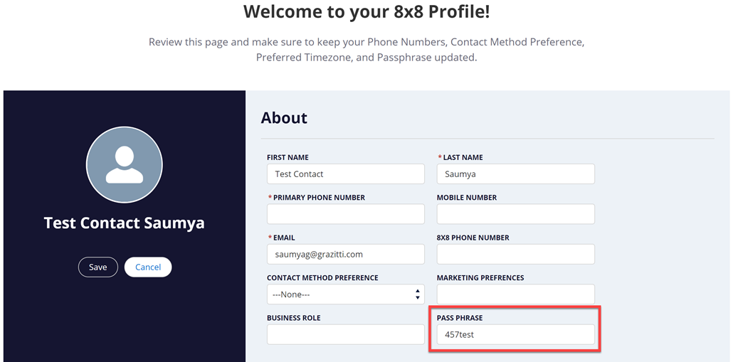
Task: Focus the 8x8 Phone Number field
Action: coord(516,255)
